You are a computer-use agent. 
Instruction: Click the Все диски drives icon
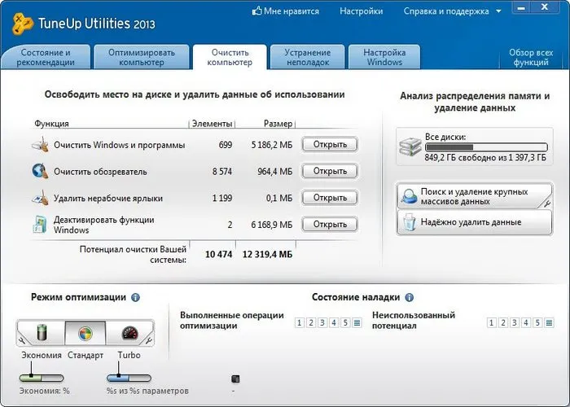pos(410,147)
